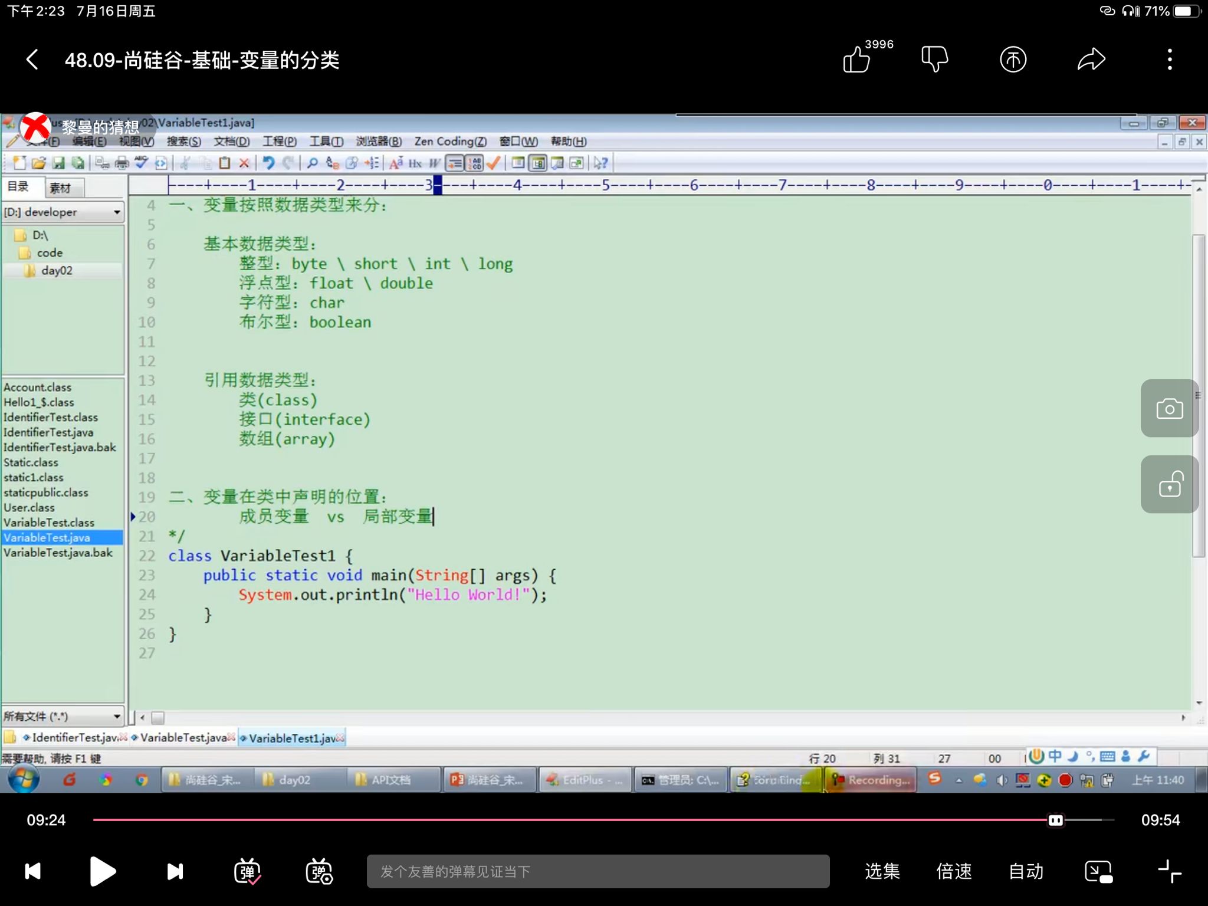The height and width of the screenshot is (906, 1208).
Task: Toggle danmaku comments on/off
Action: (247, 871)
